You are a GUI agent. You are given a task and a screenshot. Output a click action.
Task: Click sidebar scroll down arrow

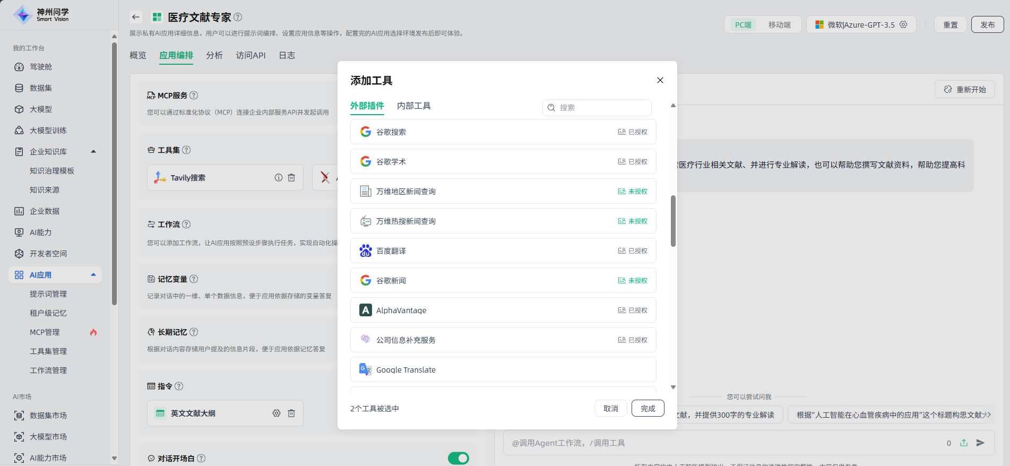[x=114, y=458]
